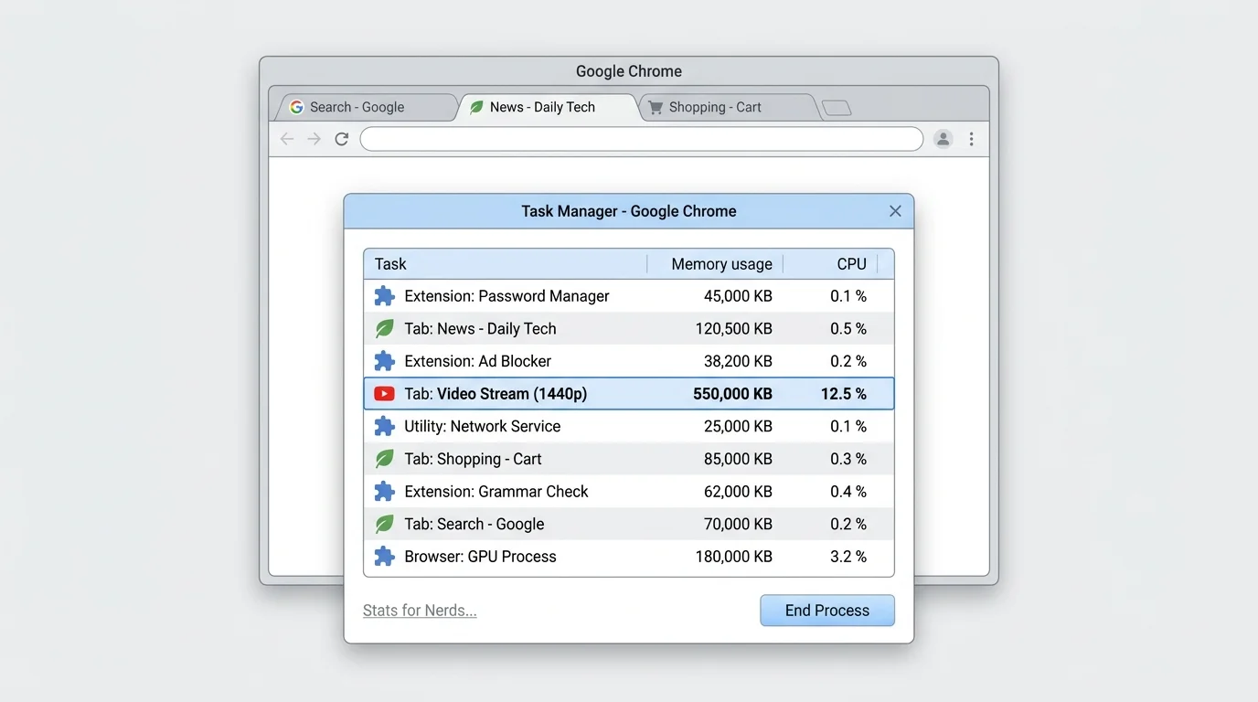Open the Stats for Nerds link
This screenshot has width=1258, height=702.
point(420,611)
